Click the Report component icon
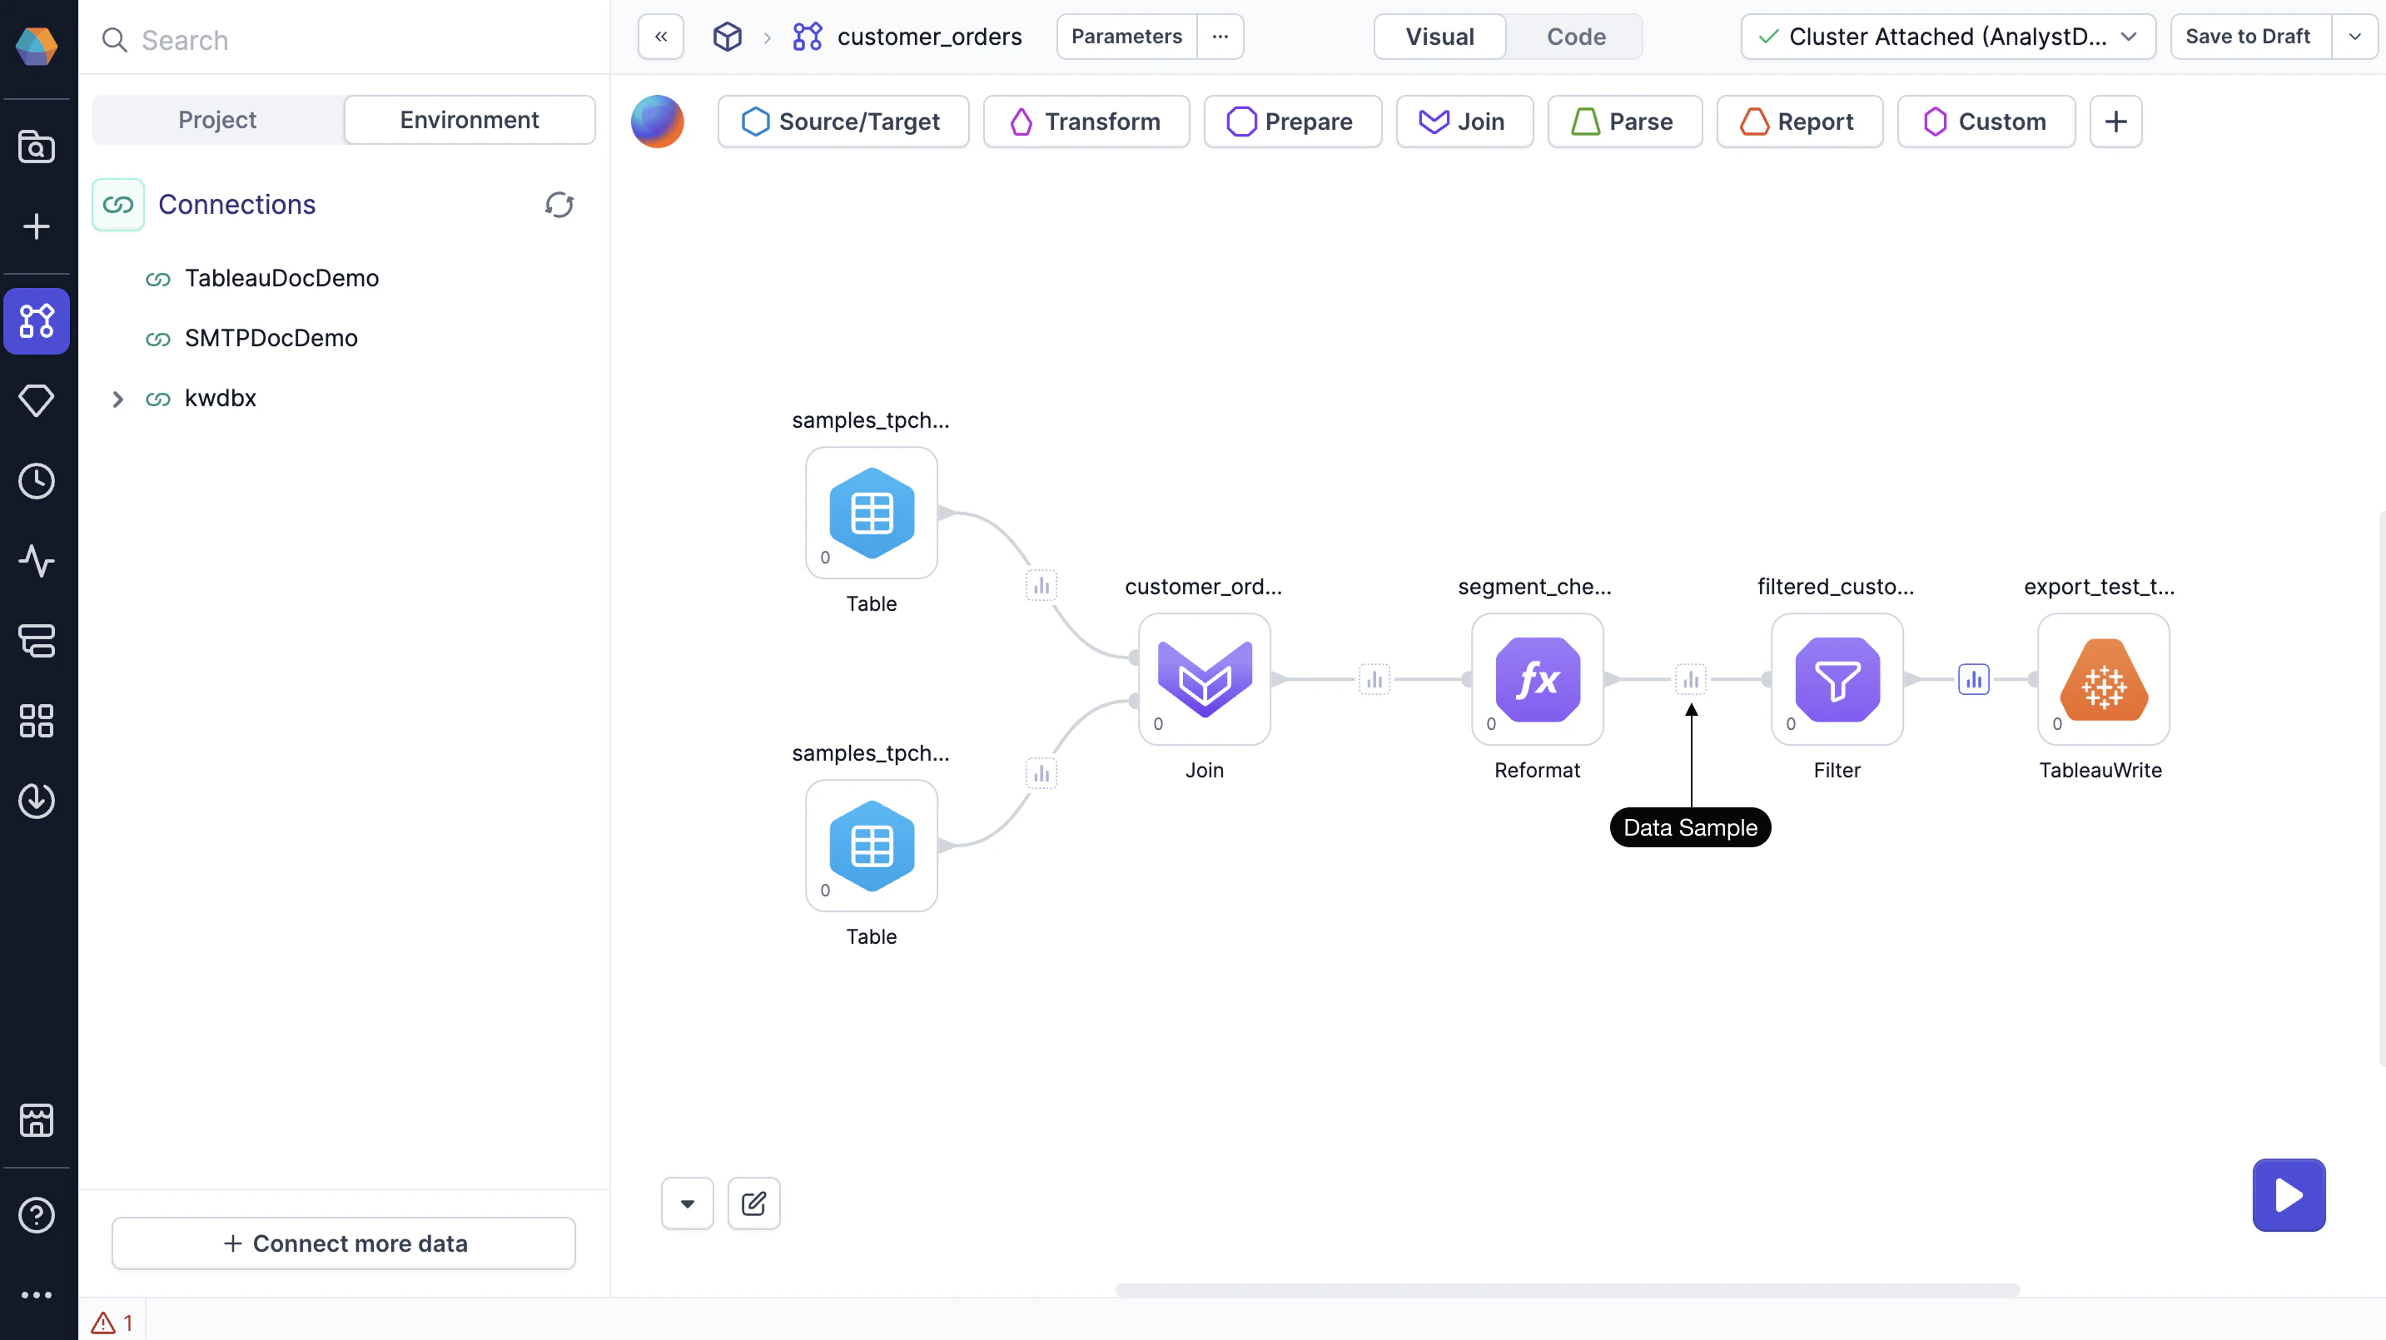 pyautogui.click(x=1753, y=122)
